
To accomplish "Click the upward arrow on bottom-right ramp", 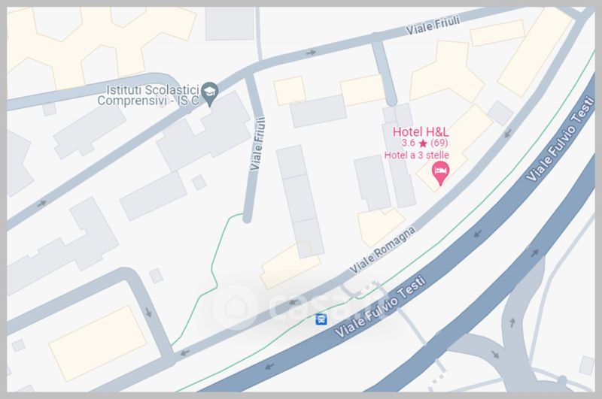I will (x=512, y=322).
